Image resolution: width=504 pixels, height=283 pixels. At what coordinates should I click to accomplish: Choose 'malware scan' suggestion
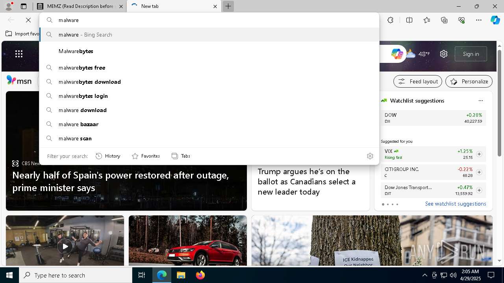coord(209,138)
